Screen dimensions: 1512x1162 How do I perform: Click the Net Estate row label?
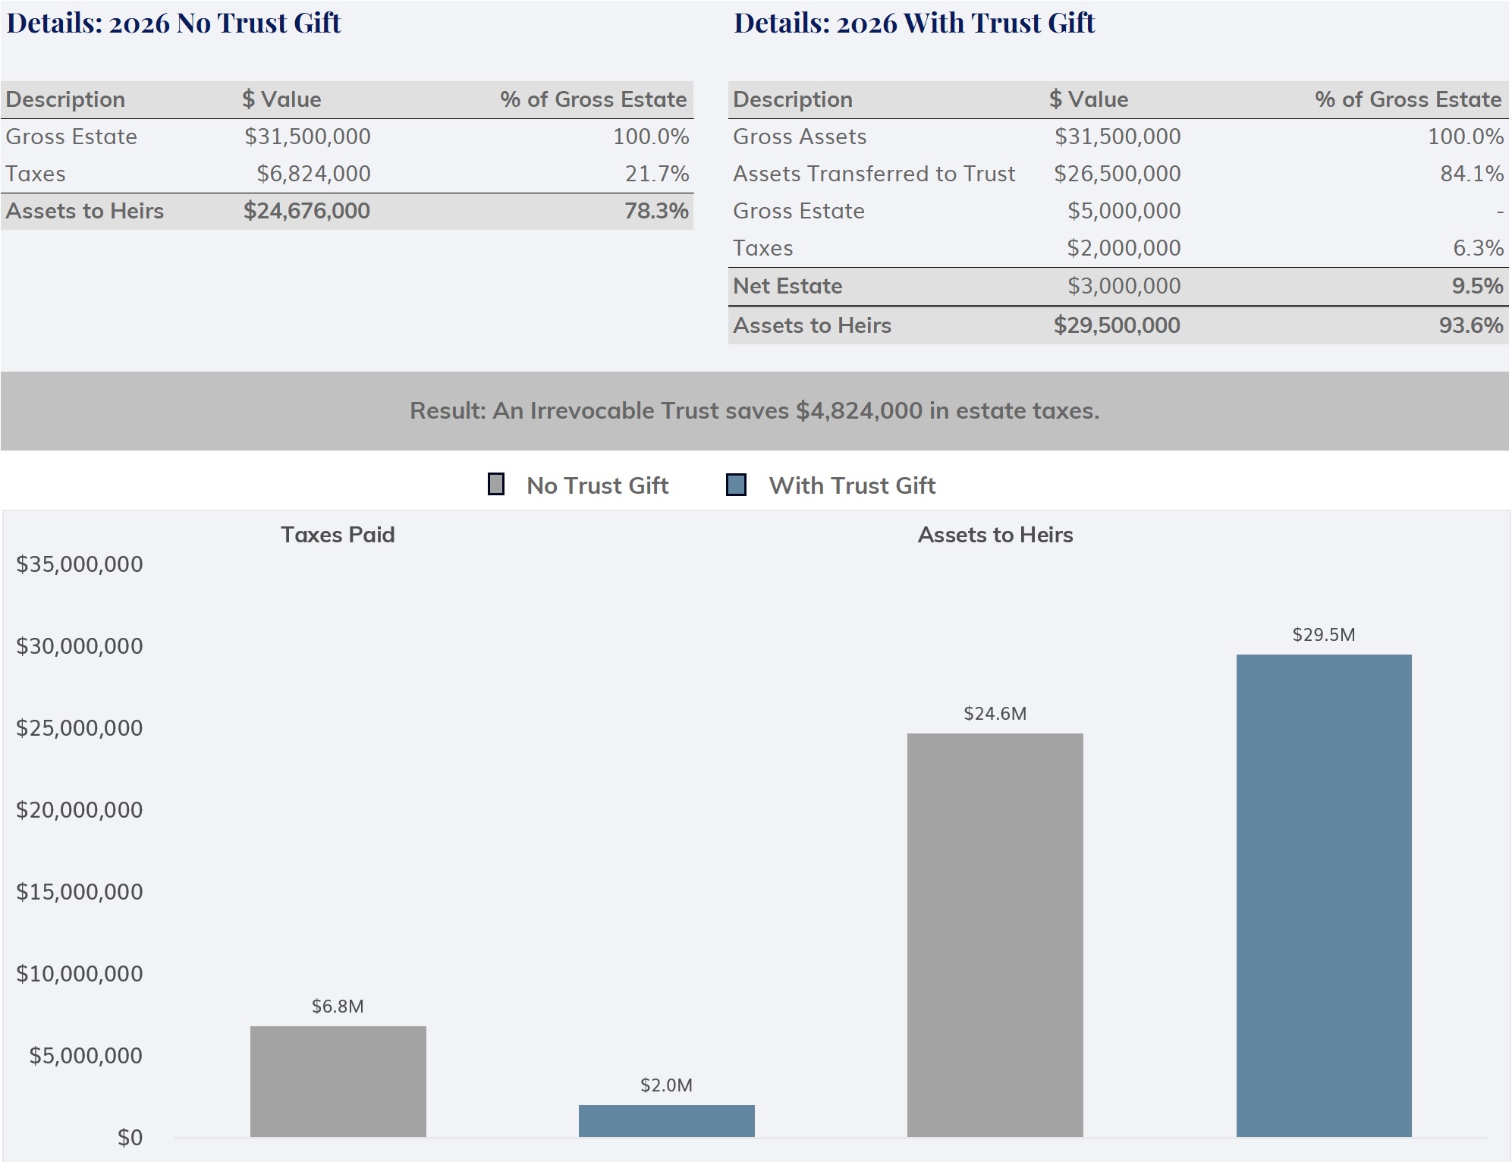(787, 286)
